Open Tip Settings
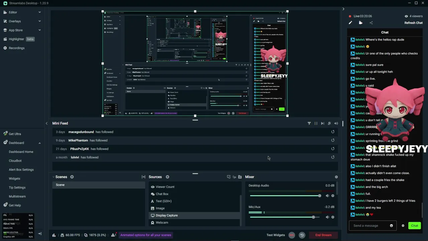The width and height of the screenshot is (428, 241). [x=17, y=187]
